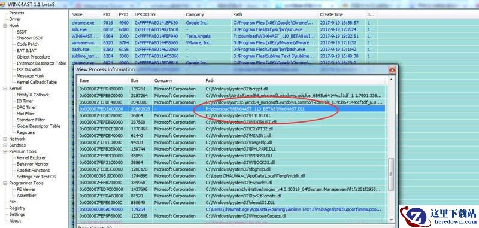Expand the Network tree node
This screenshot has height=228, width=479.
point(5,139)
